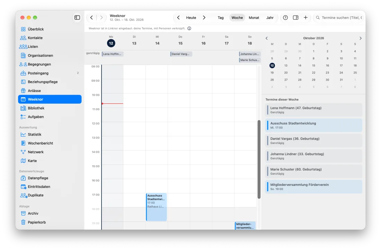Open Beziehungspflege in the sidebar
This screenshot has height=250, width=381.
[50, 82]
